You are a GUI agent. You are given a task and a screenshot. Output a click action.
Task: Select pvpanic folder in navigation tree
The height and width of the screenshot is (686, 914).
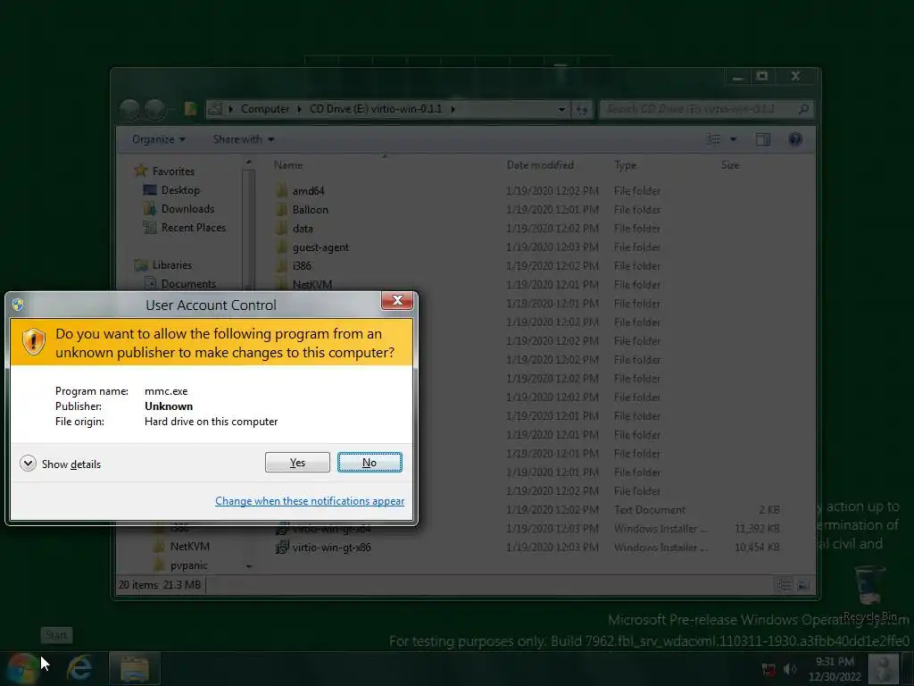coord(188,565)
